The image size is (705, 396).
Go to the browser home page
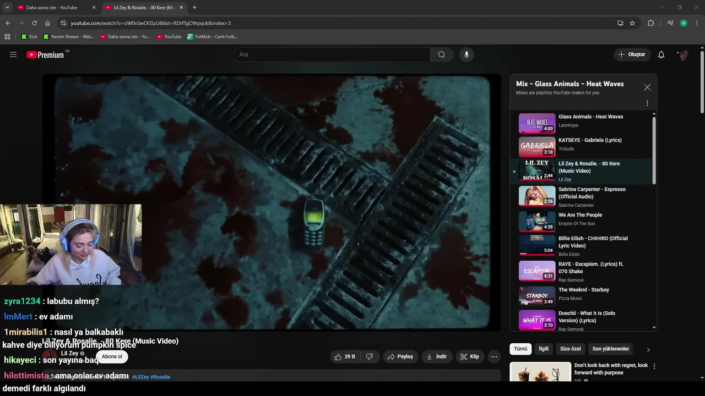(x=48, y=23)
